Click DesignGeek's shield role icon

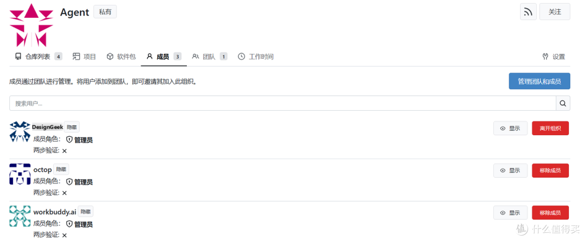pyautogui.click(x=69, y=140)
